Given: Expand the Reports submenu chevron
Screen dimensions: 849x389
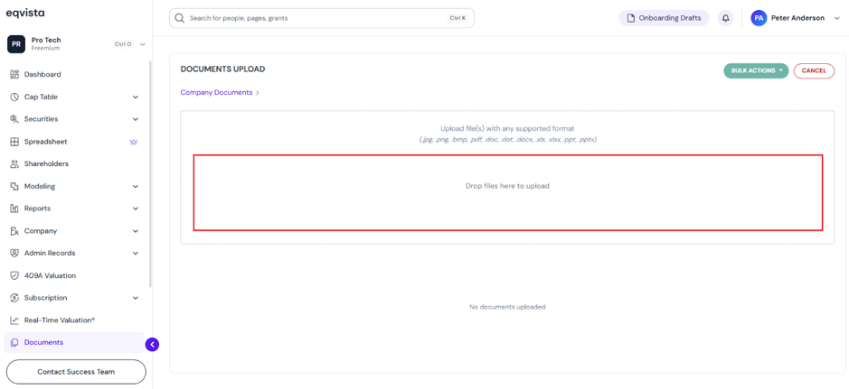Looking at the screenshot, I should [x=136, y=208].
